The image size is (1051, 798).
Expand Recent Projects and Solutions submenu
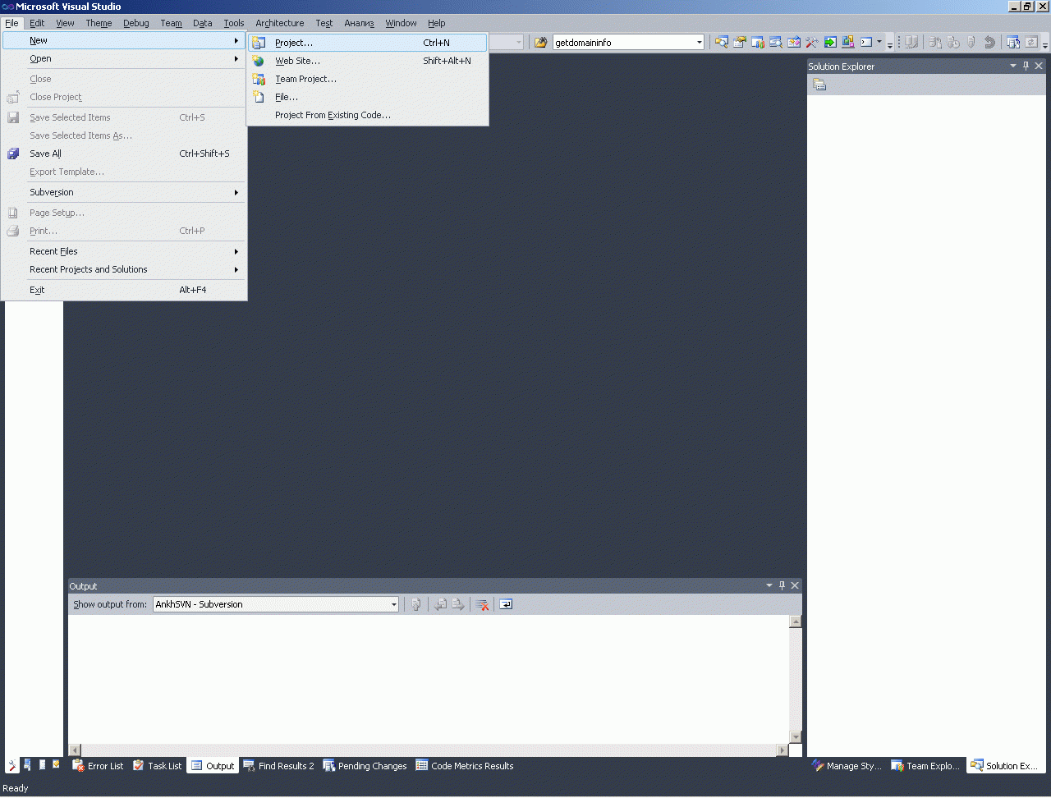125,269
